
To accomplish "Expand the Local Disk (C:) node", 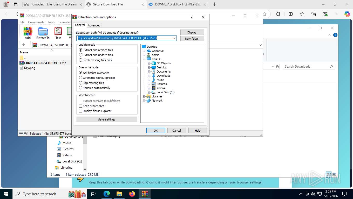I will point(149,92).
